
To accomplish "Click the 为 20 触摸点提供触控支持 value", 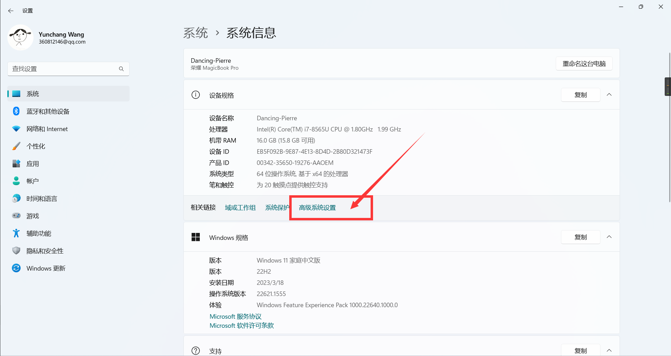I will point(292,185).
